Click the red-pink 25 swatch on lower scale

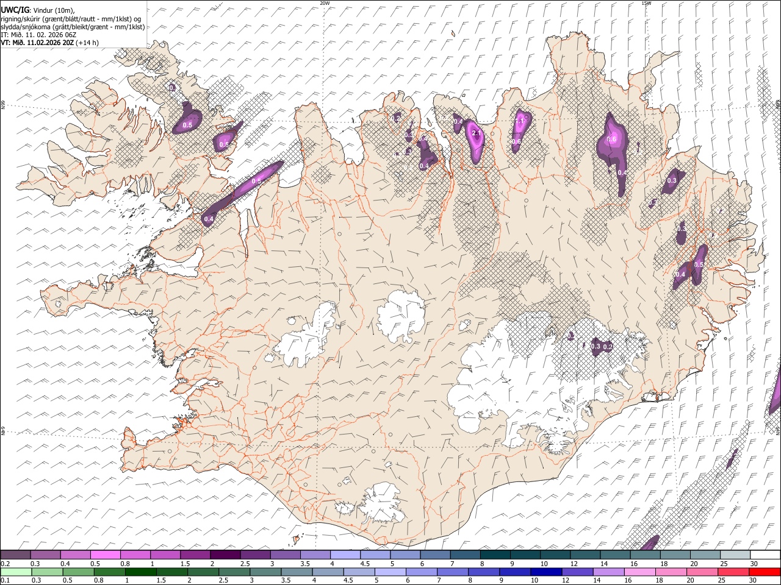(733, 572)
